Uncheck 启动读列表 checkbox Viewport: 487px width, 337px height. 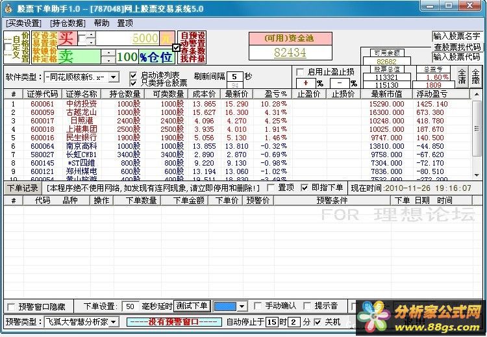coord(134,75)
